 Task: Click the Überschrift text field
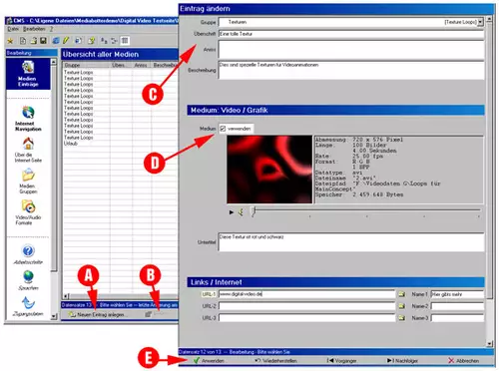click(x=351, y=34)
